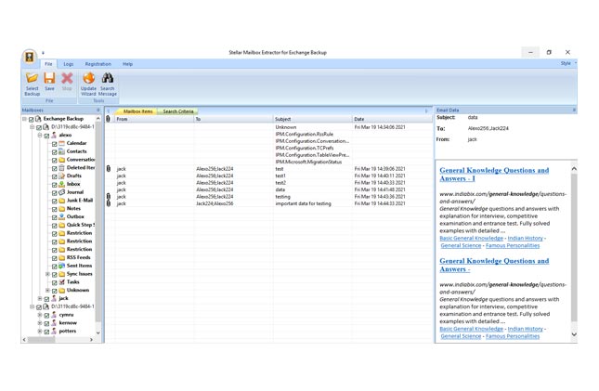Image resolution: width=599 pixels, height=391 pixels.
Task: Select the Outbox folder icon
Action: [61, 216]
